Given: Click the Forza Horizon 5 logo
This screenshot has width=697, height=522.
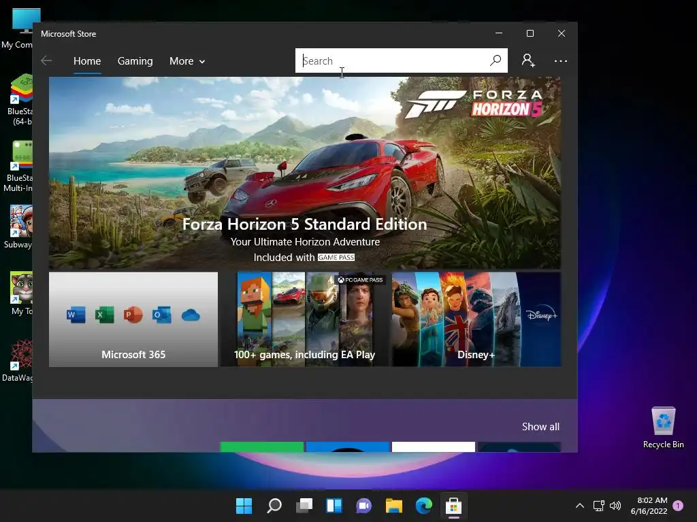Looking at the screenshot, I should pyautogui.click(x=474, y=104).
